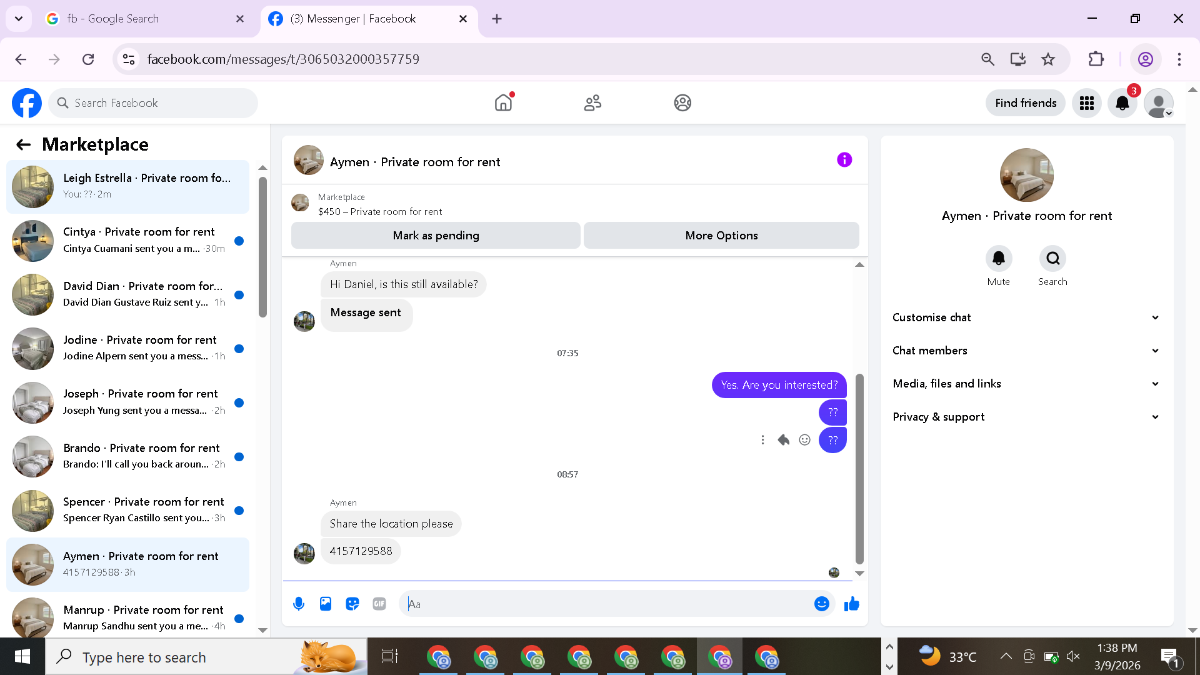React to message with smiley icon

(x=805, y=440)
